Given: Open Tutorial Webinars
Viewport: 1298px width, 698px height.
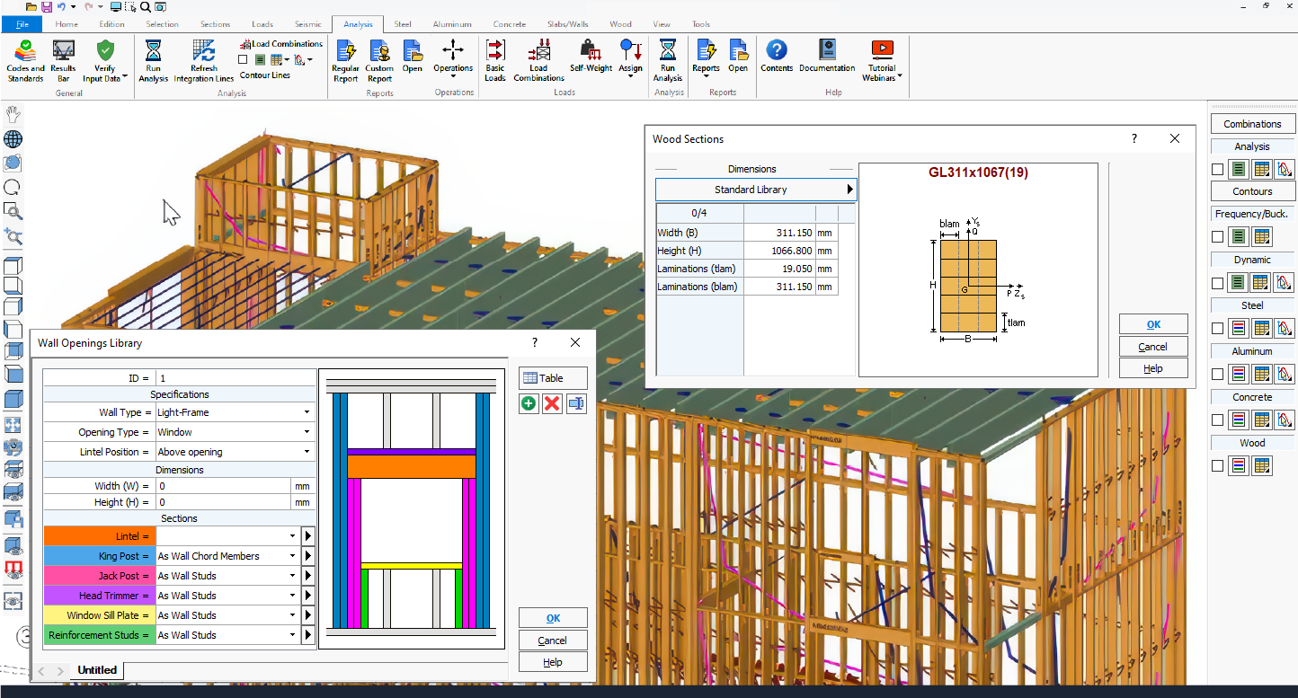Looking at the screenshot, I should click(882, 60).
